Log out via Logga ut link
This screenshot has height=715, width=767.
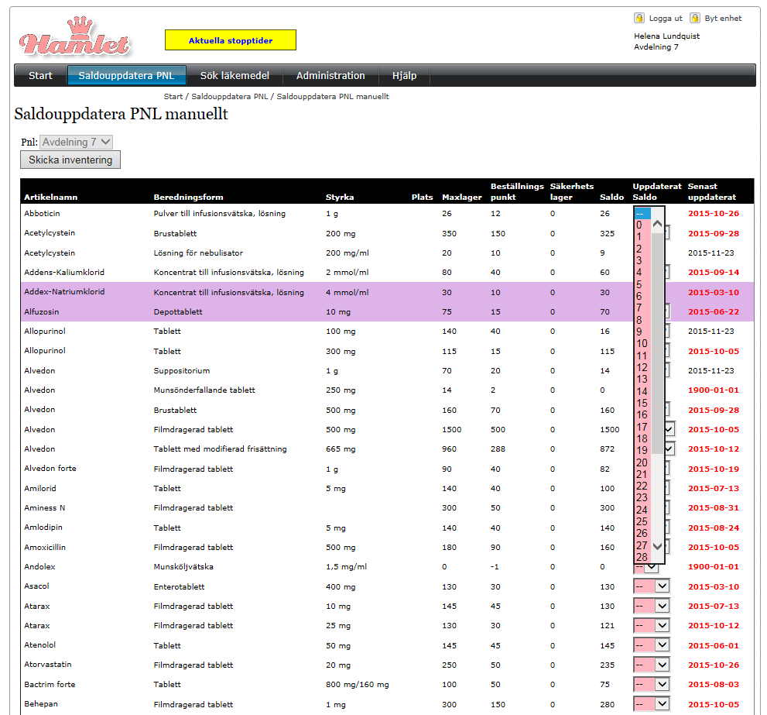(666, 19)
